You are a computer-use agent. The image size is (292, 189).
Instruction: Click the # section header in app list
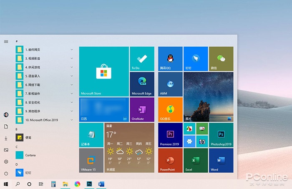[17, 41]
